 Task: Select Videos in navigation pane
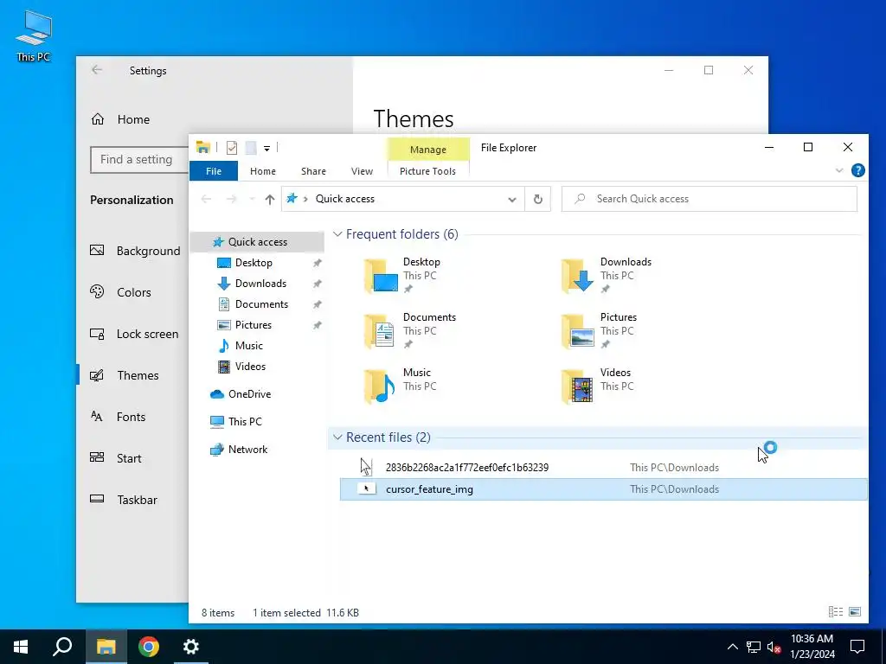[x=250, y=367]
